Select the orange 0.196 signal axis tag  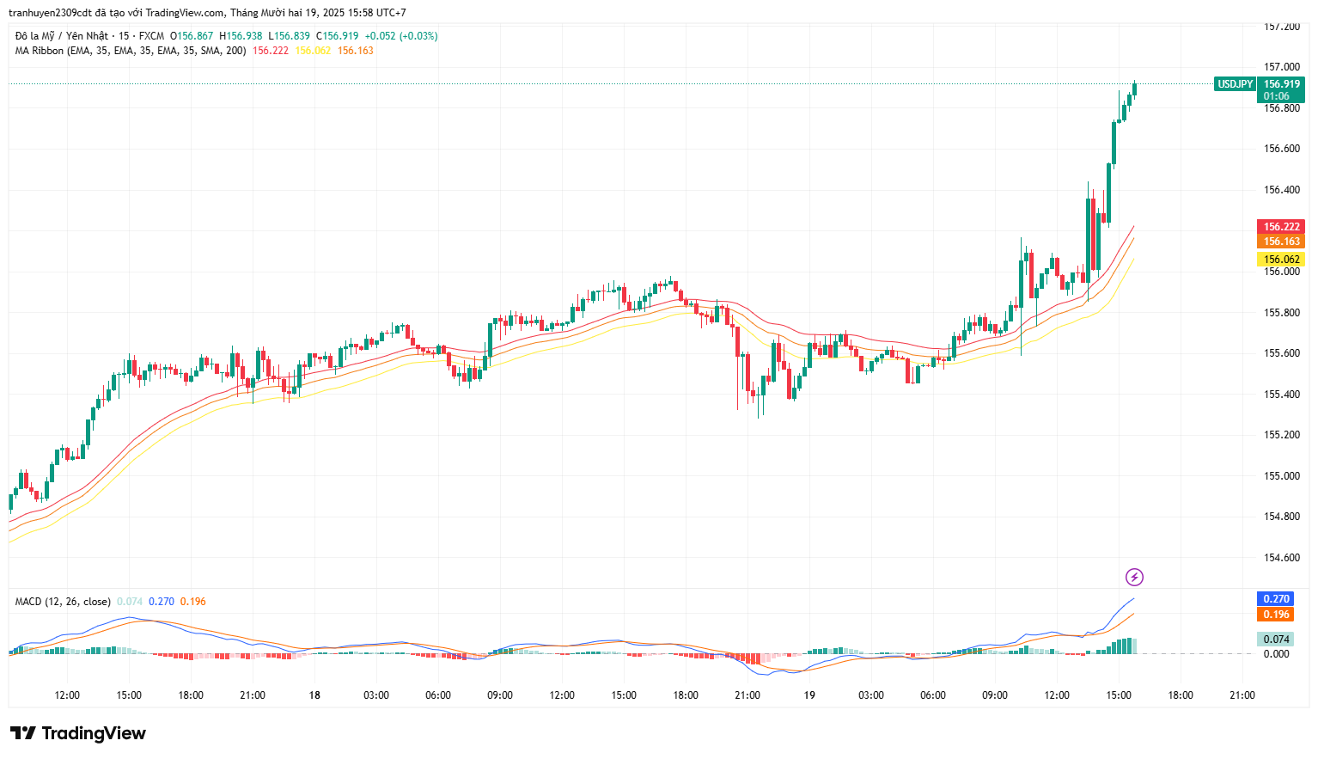pyautogui.click(x=1276, y=615)
